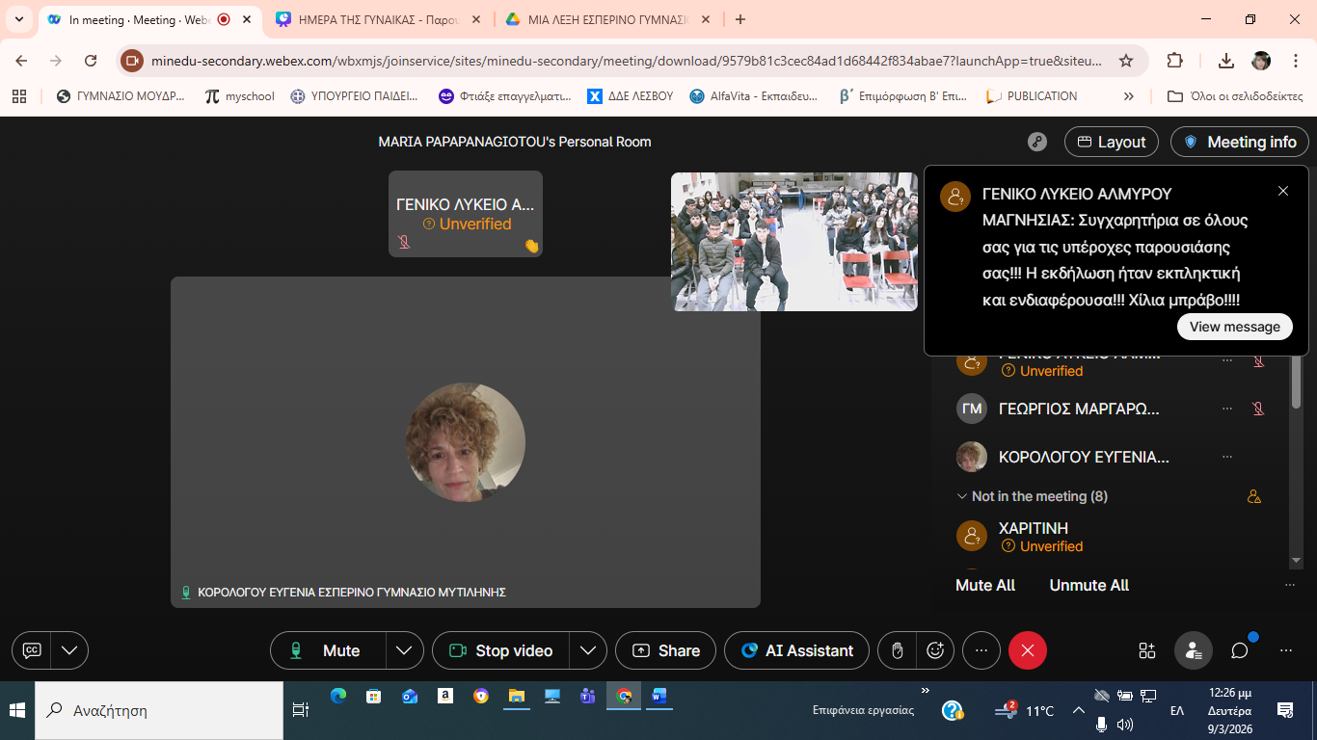Screen dimensions: 1317x740
Task: Open the apps grid icon
Action: tap(1146, 650)
